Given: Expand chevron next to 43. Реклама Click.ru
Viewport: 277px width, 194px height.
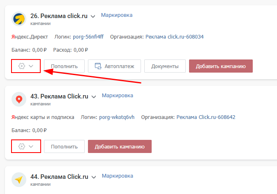Looking at the screenshot, I should (94, 97).
